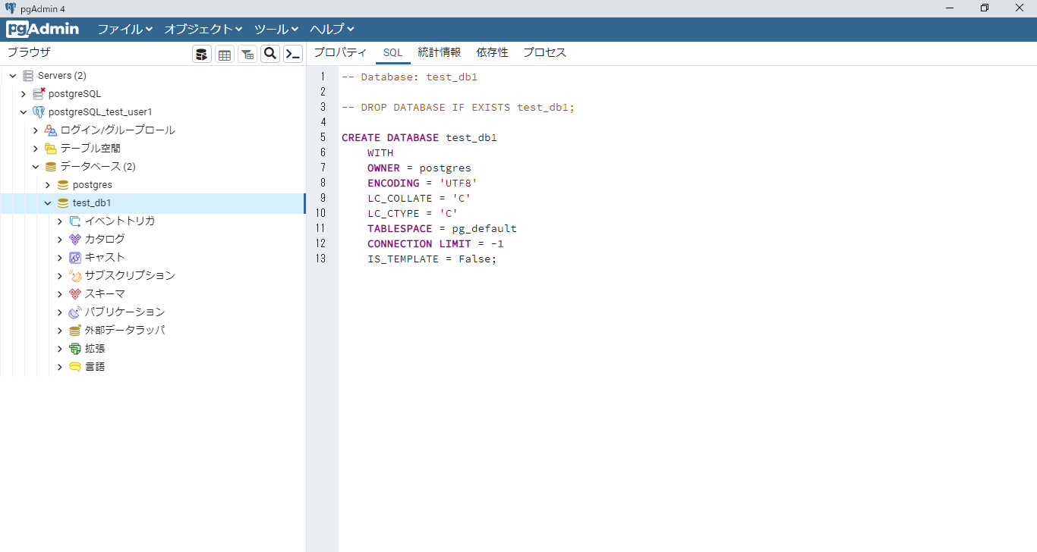Expand the サブスクリプション node
Screen dimensions: 1037x552
[60, 276]
